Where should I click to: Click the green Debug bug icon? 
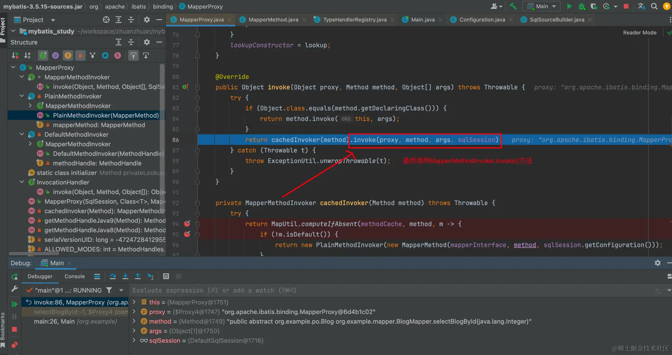tap(582, 6)
